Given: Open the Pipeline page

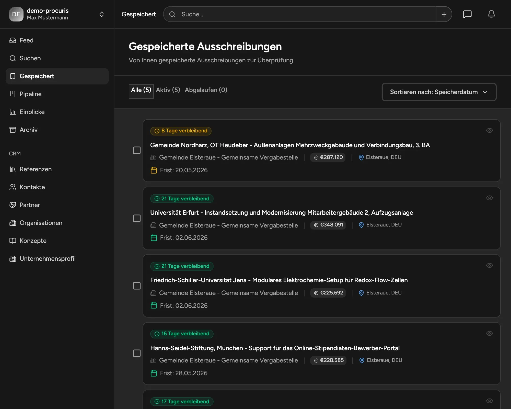Looking at the screenshot, I should click(57, 94).
